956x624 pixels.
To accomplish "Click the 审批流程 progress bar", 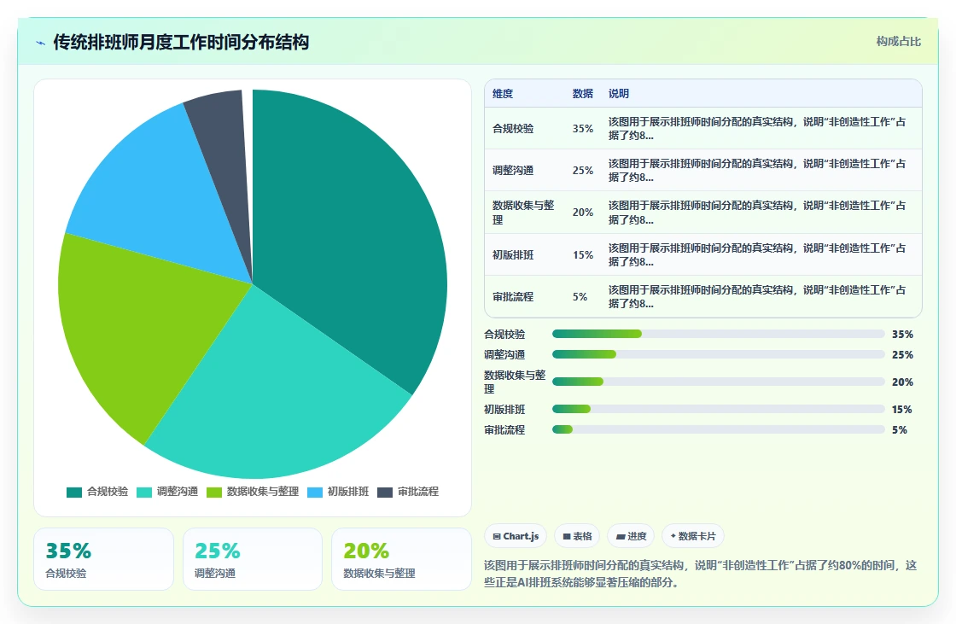I will point(718,429).
